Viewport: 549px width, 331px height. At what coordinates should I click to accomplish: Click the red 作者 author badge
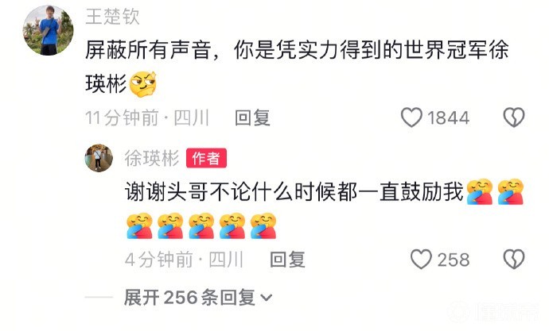tap(206, 158)
